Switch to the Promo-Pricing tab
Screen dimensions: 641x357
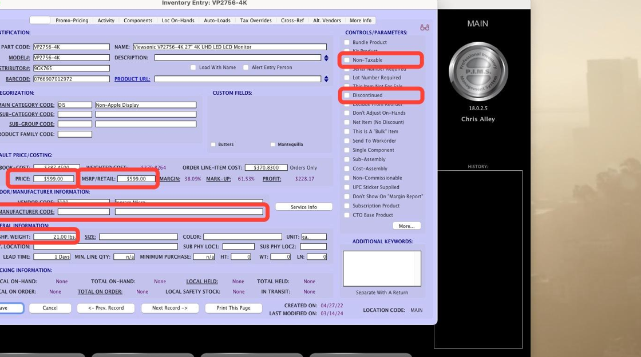tap(72, 21)
